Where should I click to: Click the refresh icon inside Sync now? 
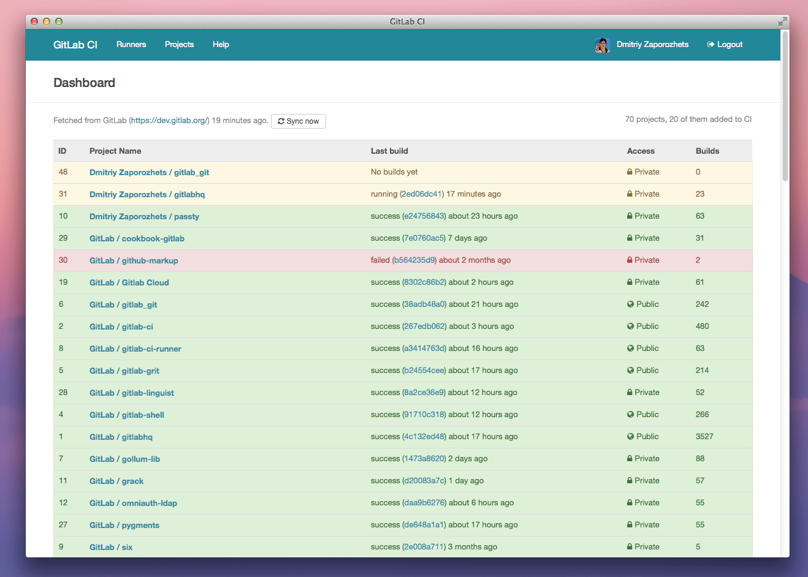point(281,121)
